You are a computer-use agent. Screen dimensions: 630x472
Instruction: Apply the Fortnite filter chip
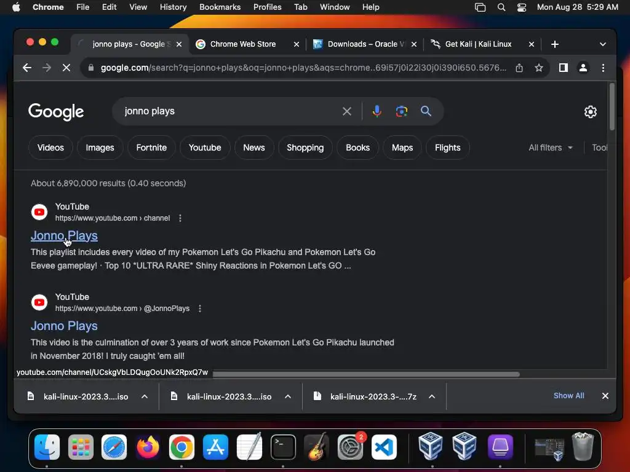coord(151,147)
